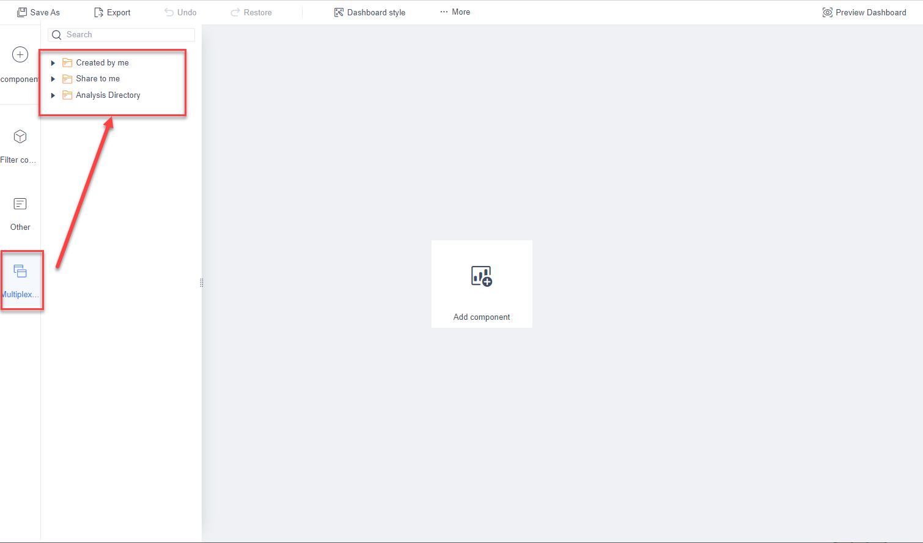The height and width of the screenshot is (543, 923).
Task: Expand the Share to me folder arrow
Action: pyautogui.click(x=53, y=79)
